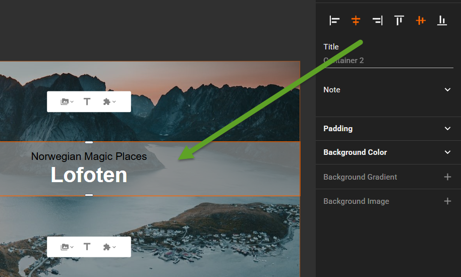Open puzzle-piece menu in bottom container toolbar
Viewport: 461px width, 277px height.
pos(109,247)
